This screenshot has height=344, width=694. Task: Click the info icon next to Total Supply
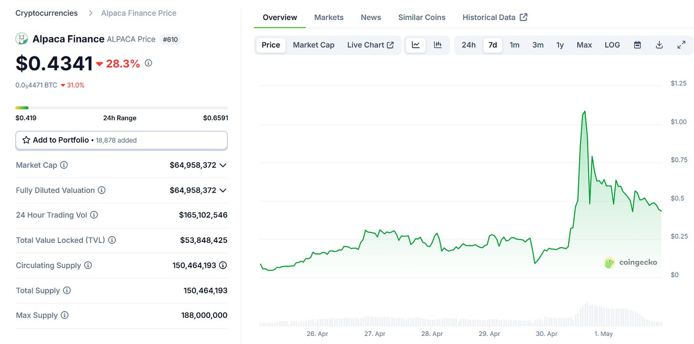tap(67, 290)
